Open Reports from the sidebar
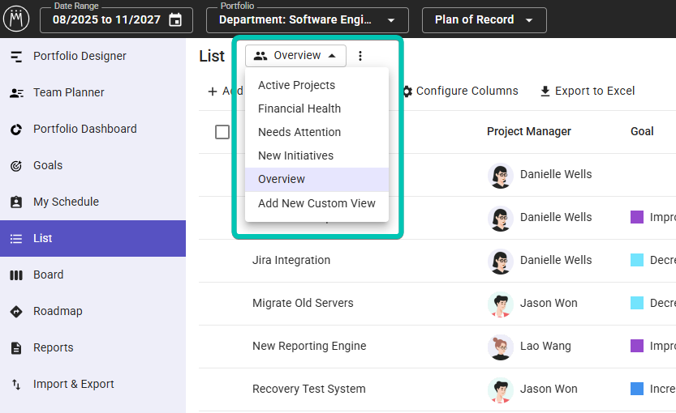 click(x=53, y=348)
